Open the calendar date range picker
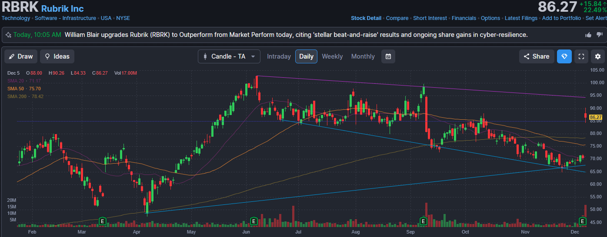 pyautogui.click(x=388, y=56)
